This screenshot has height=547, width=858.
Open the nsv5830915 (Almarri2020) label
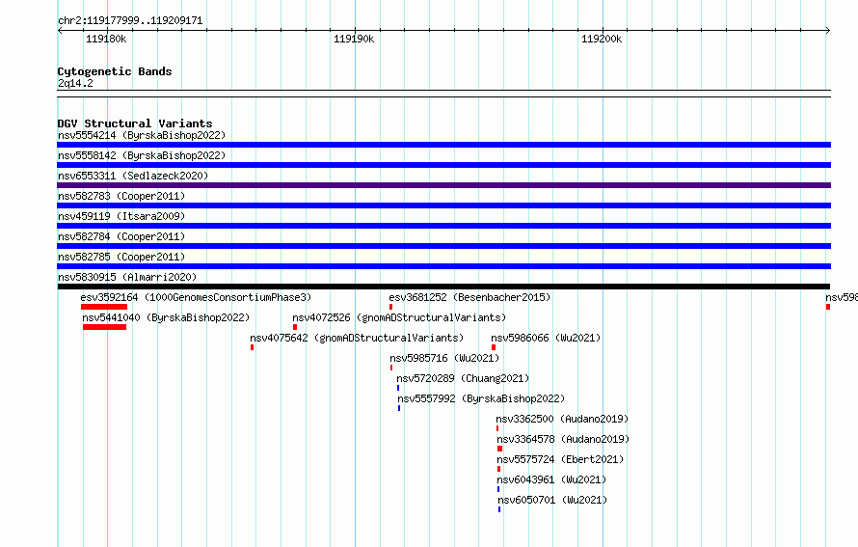127,277
